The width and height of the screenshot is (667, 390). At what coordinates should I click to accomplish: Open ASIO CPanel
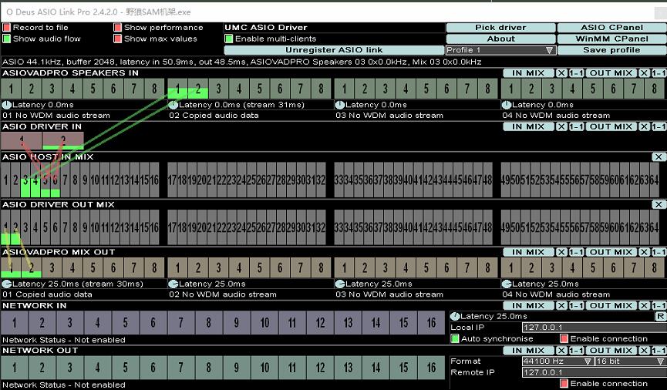pyautogui.click(x=611, y=28)
